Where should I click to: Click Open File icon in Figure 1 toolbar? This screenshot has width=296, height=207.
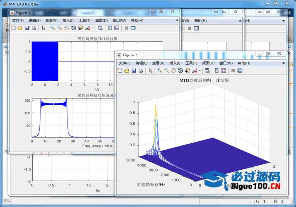(20, 28)
